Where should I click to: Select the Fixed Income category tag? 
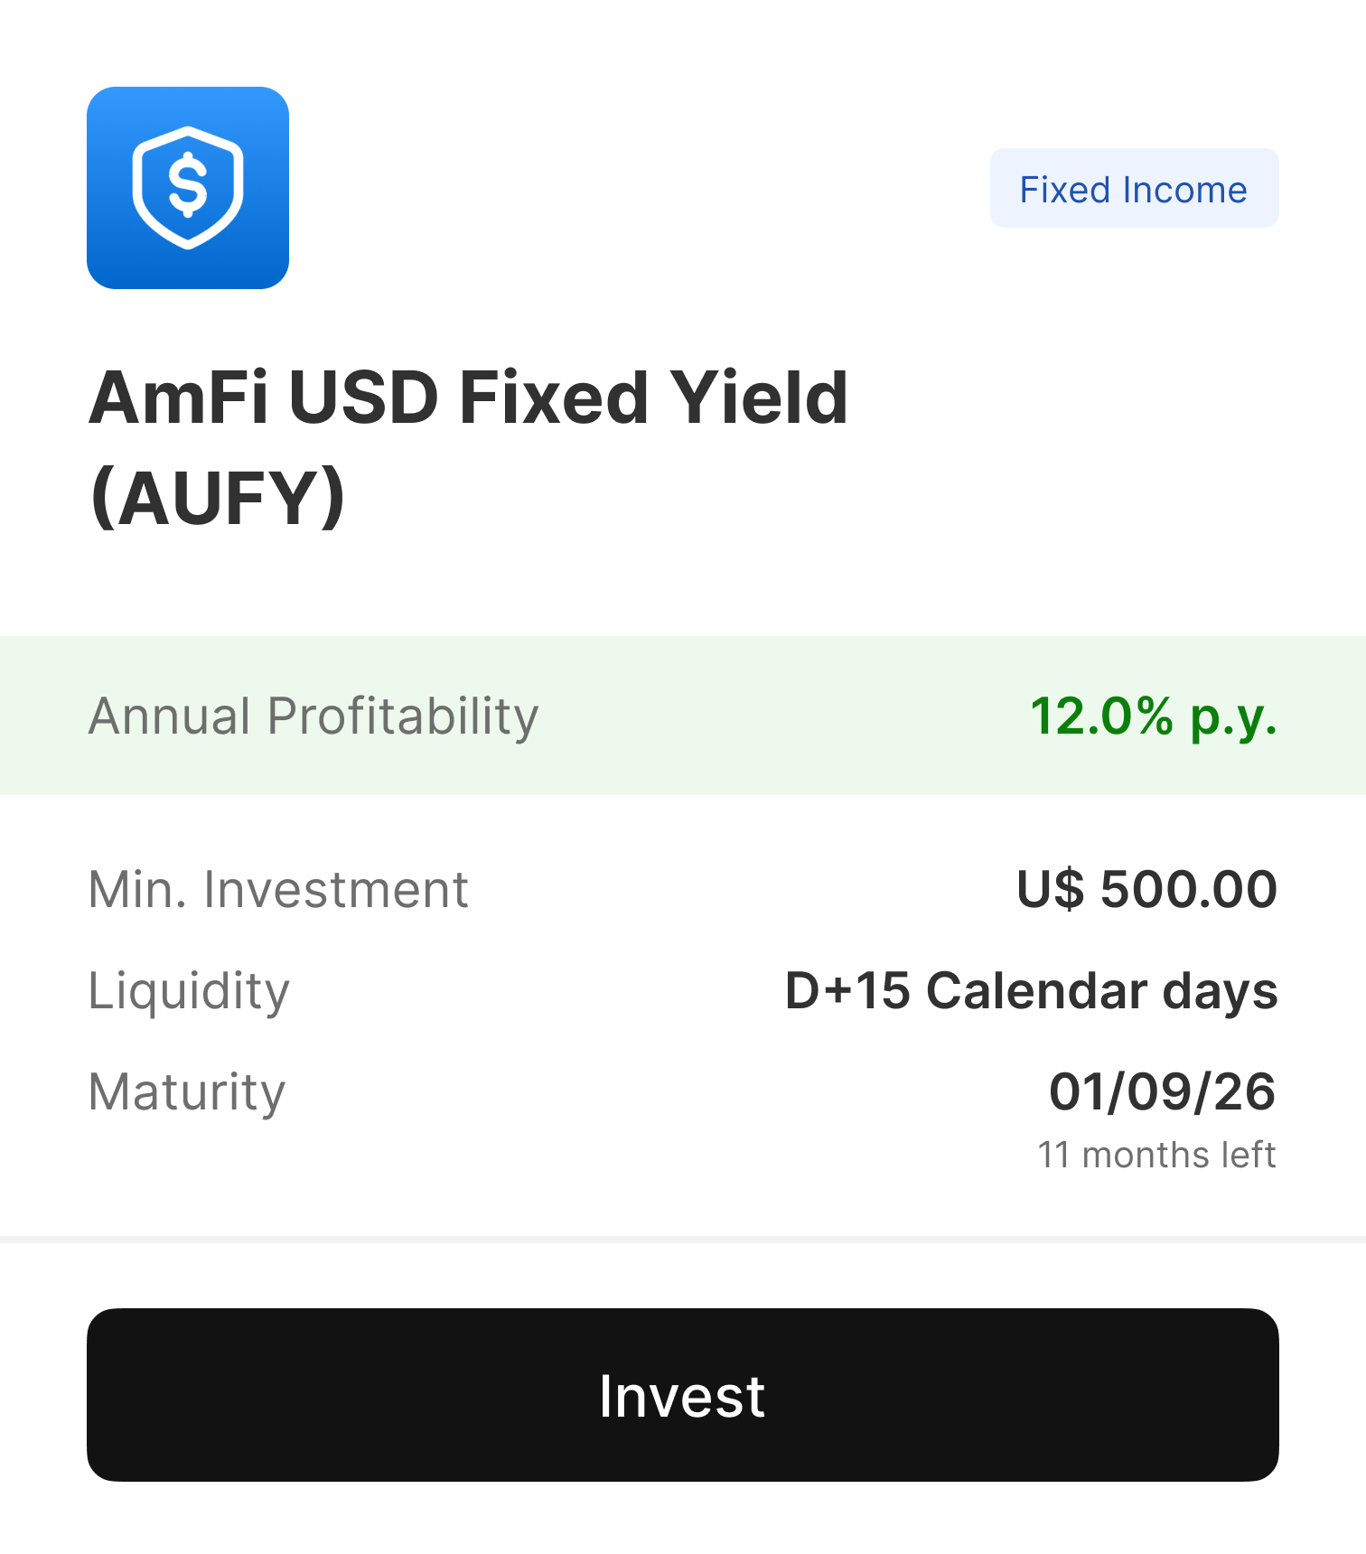coord(1134,189)
